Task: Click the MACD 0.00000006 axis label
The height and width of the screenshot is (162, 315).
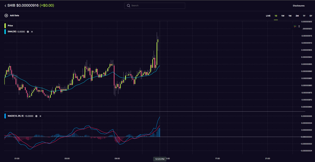Action: (307, 116)
